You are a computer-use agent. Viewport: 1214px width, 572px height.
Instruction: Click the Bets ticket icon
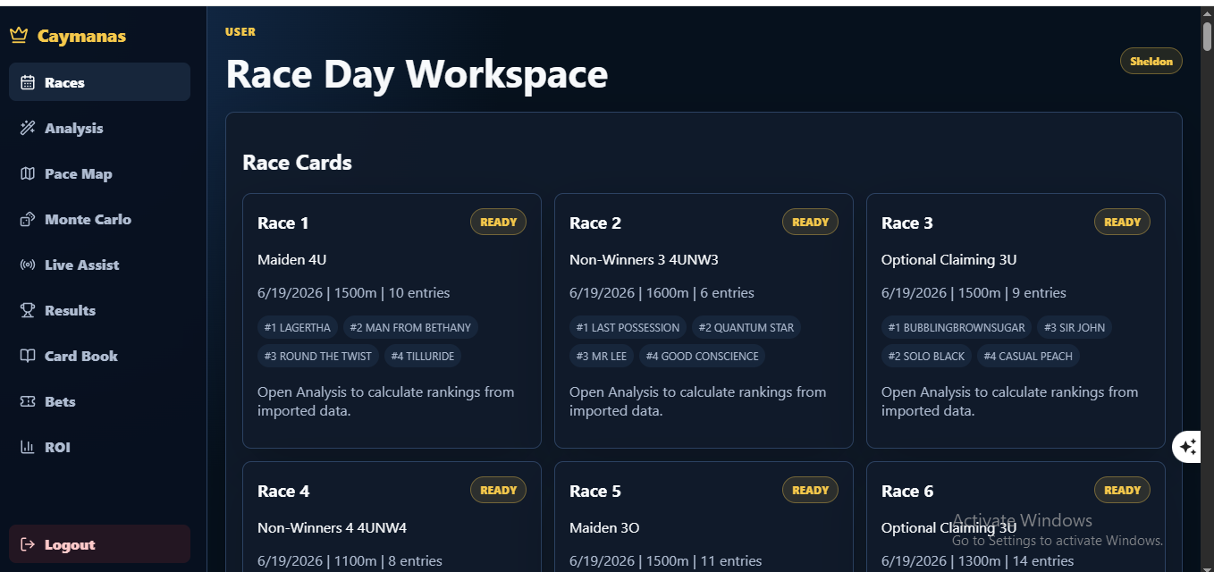28,401
